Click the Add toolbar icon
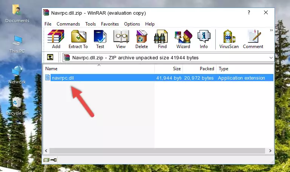Screen dimensions: 290x172 coord(56,39)
